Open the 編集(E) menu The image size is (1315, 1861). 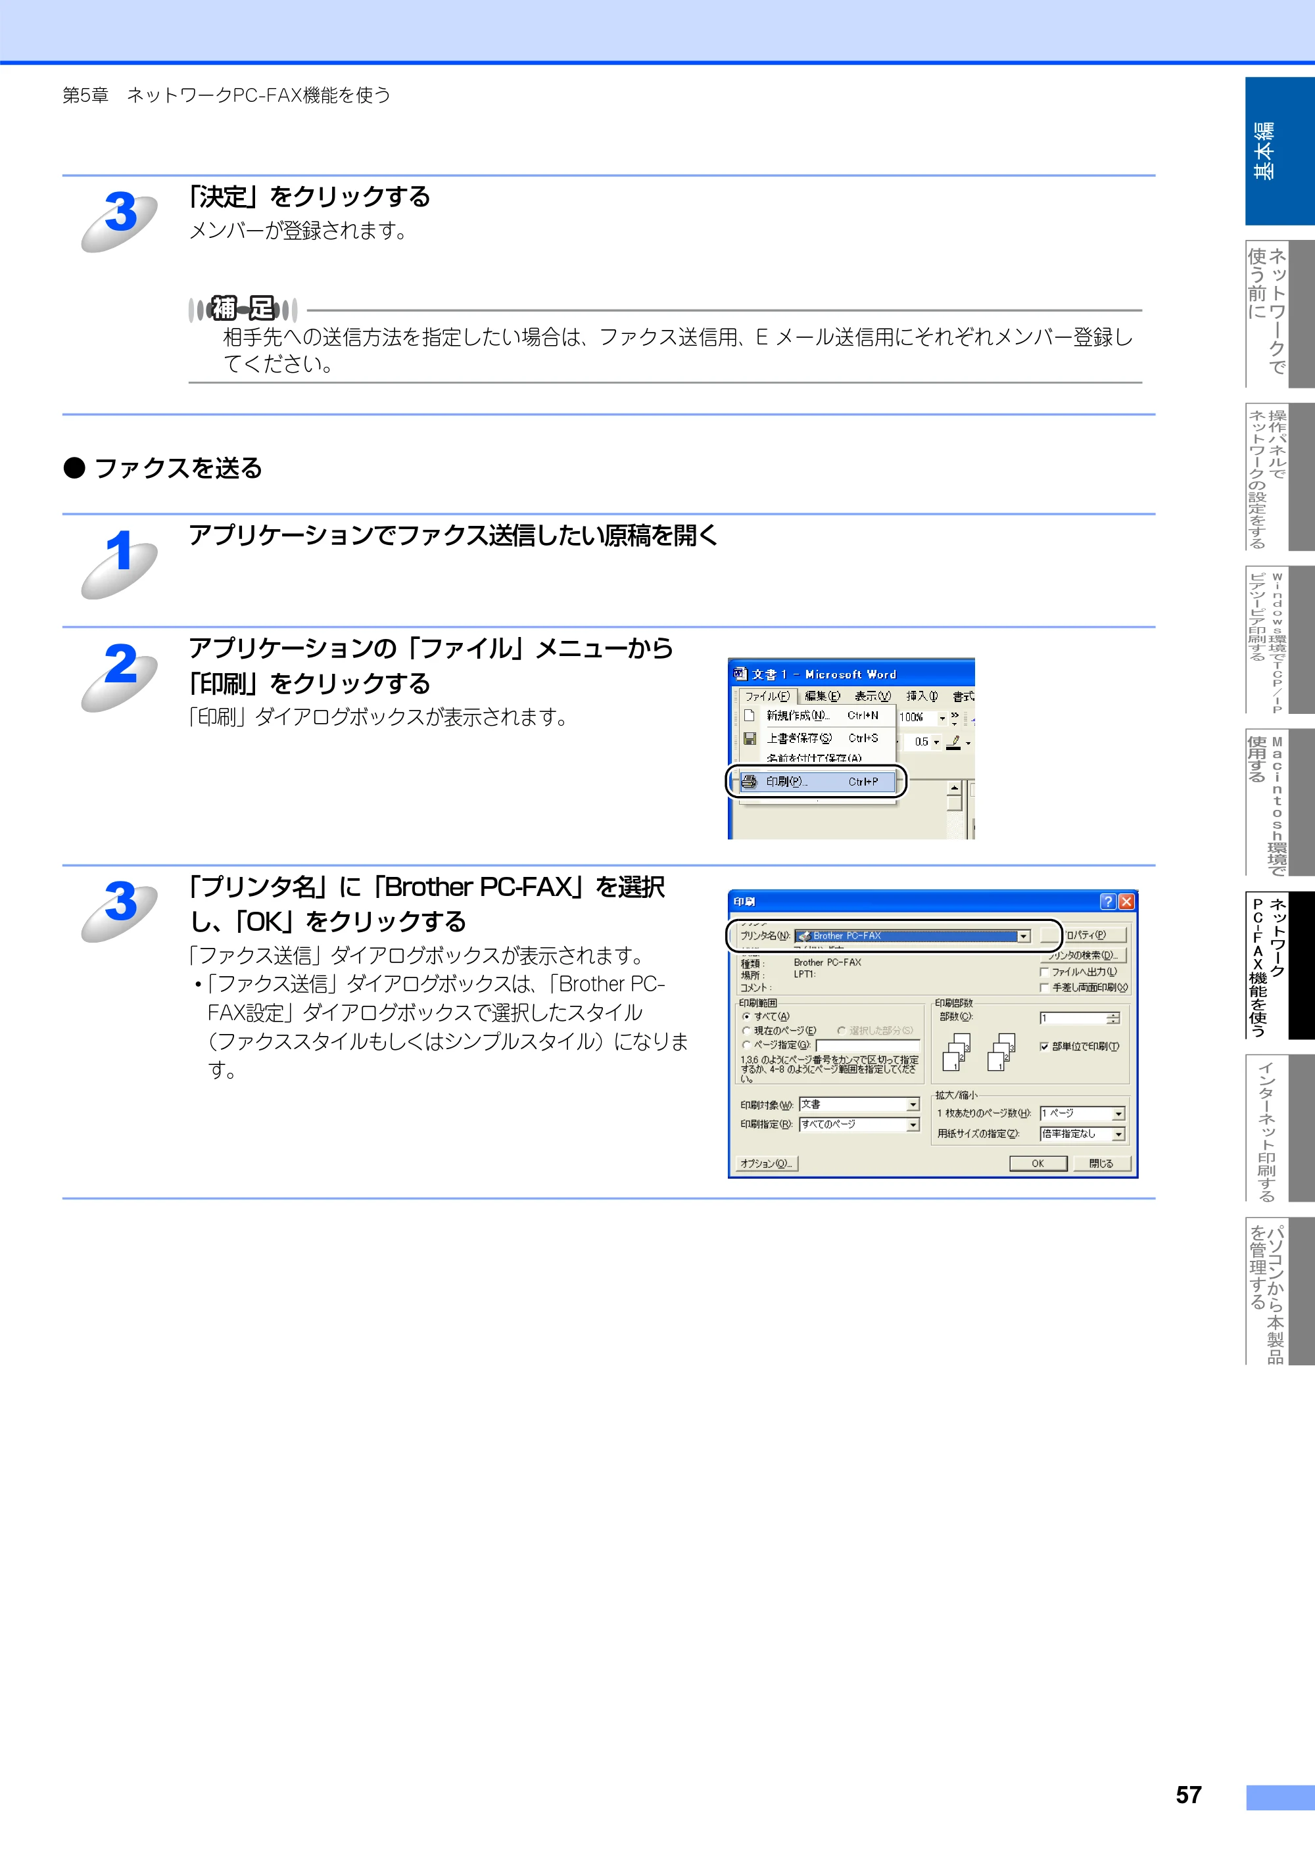tap(822, 696)
